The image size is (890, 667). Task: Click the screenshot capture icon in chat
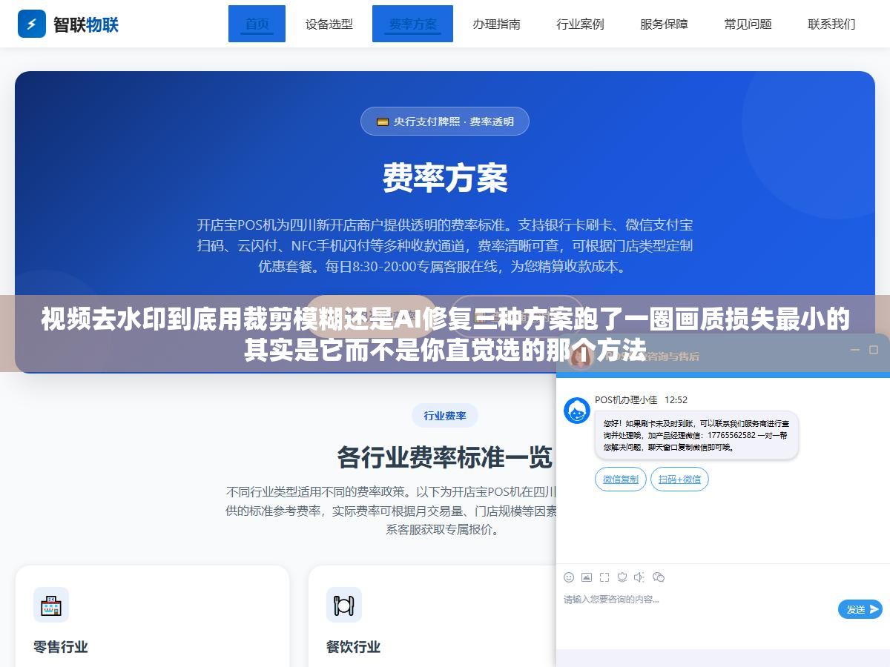click(604, 577)
